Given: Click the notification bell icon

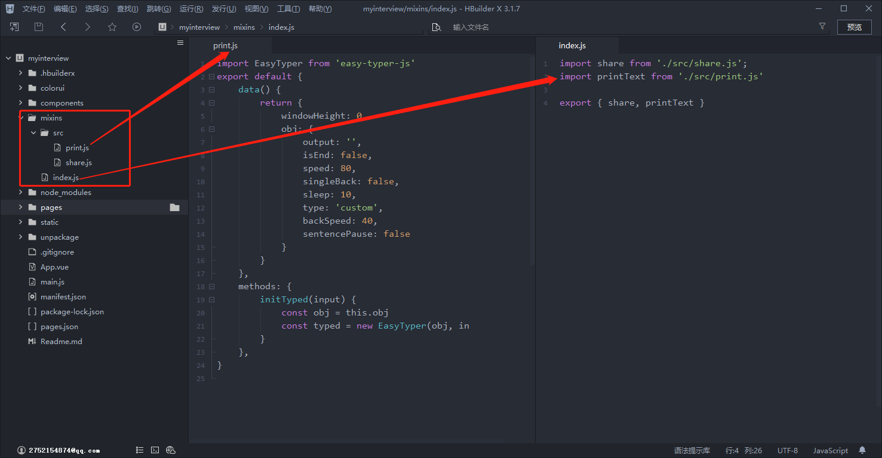Looking at the screenshot, I should coord(862,450).
